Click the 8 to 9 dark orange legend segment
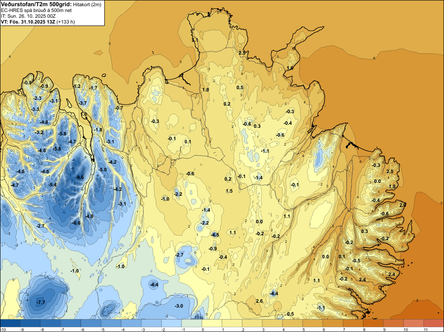This screenshot has width=444, height=332. tap(373, 323)
